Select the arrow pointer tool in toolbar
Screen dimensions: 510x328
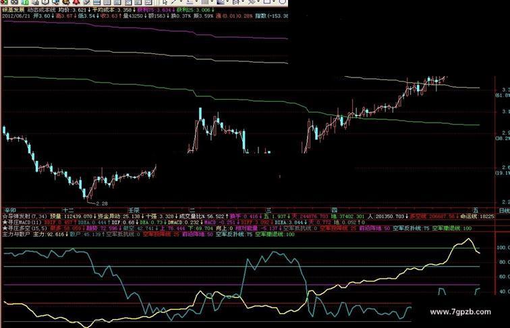click(165, 2)
